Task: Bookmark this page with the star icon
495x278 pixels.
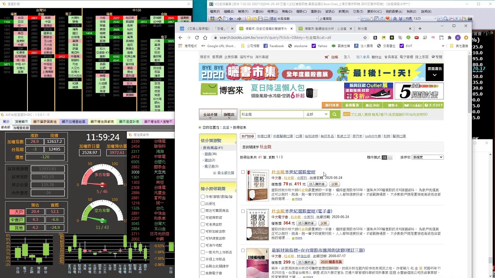Action: click(365, 37)
